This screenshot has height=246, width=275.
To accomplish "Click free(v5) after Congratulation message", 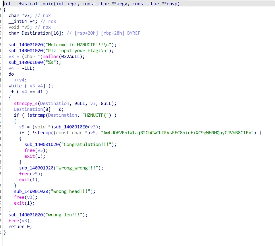I will pyautogui.click(x=36, y=150).
